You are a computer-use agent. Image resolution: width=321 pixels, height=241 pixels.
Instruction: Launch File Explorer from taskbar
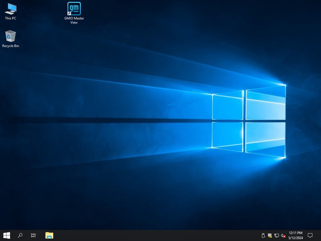(x=49, y=235)
